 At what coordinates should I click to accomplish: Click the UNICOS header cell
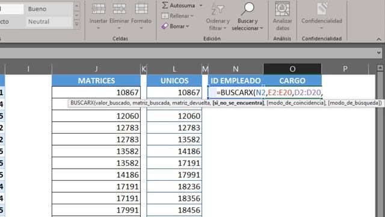pyautogui.click(x=174, y=80)
